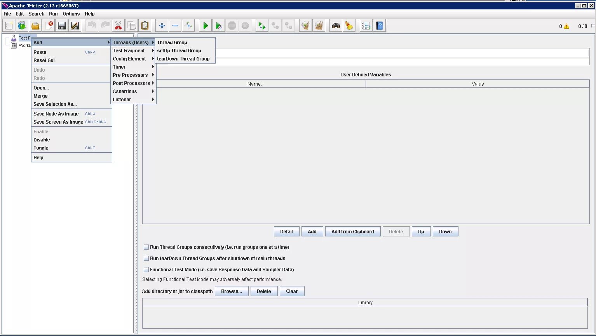Screen dimensions: 596x336
Task: Select setUp Thread Group
Action: 185,51
